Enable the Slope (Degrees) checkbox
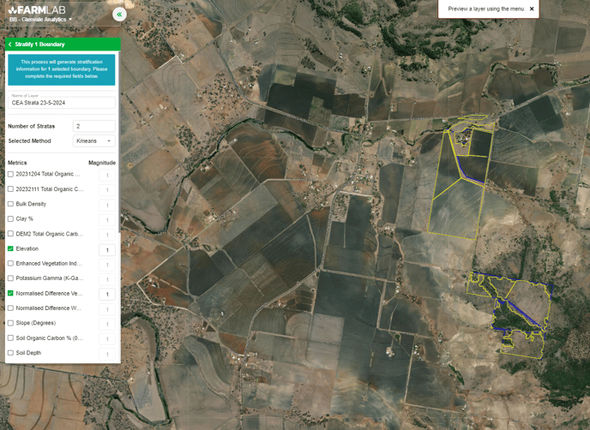Screen dimensions: 590x430 click(x=11, y=323)
